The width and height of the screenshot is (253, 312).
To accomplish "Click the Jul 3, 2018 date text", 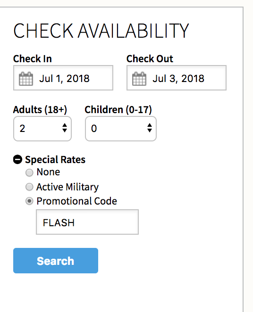I will click(x=178, y=79).
